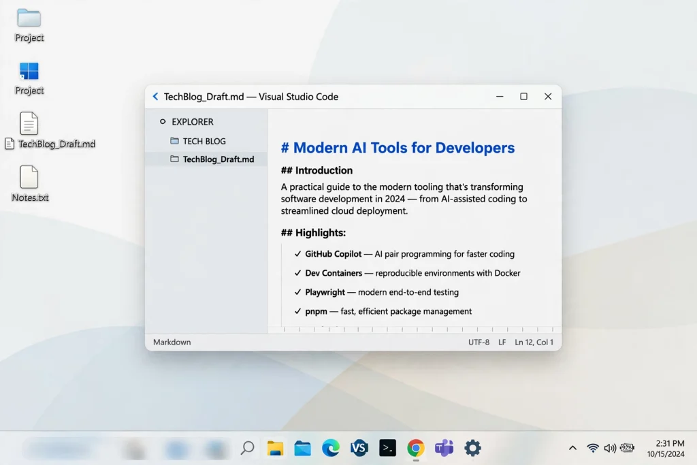Click the folder icon beside TECH BLOG

point(175,141)
